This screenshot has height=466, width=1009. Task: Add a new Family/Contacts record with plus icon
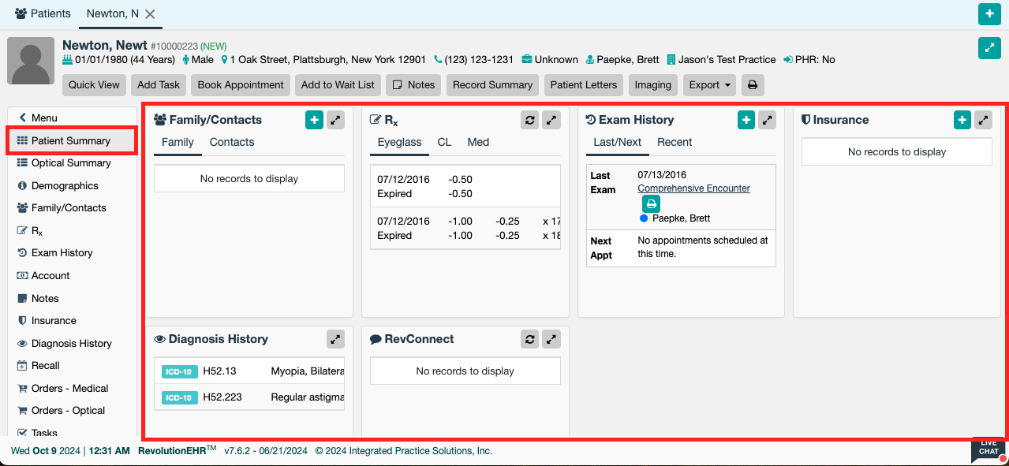pos(314,120)
